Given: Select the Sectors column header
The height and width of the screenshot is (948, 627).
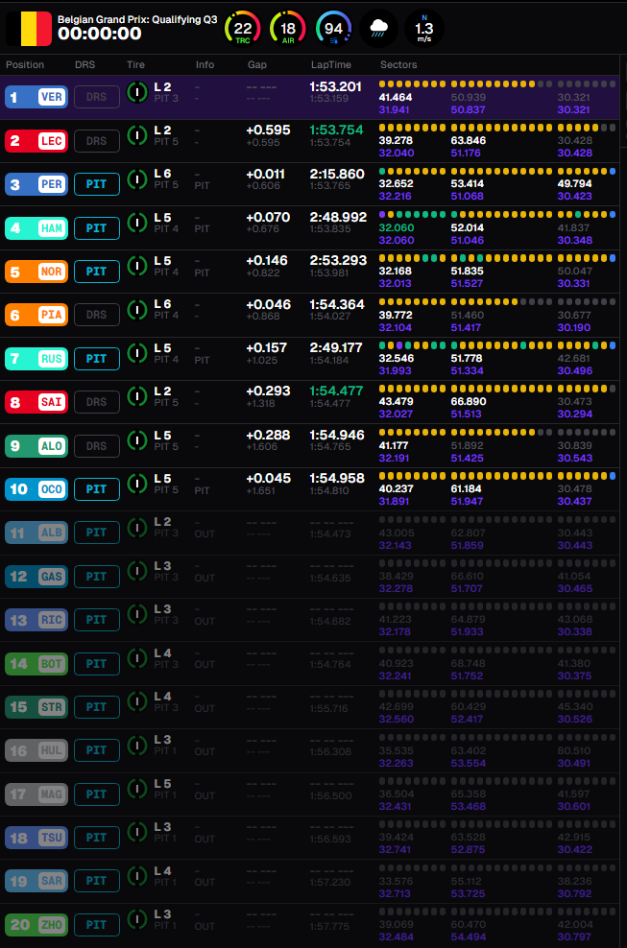Looking at the screenshot, I should point(398,64).
